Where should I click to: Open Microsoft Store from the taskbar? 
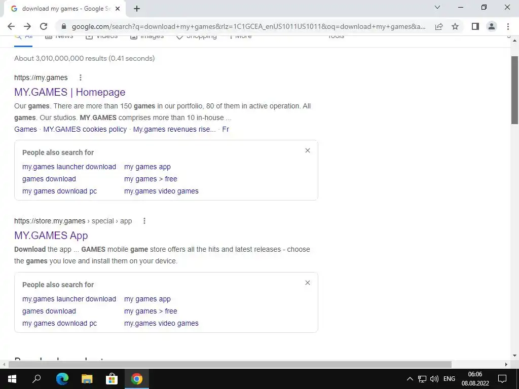click(x=112, y=379)
